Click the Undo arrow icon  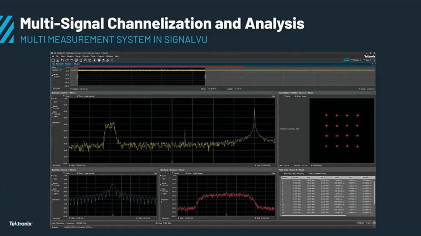coord(62,60)
